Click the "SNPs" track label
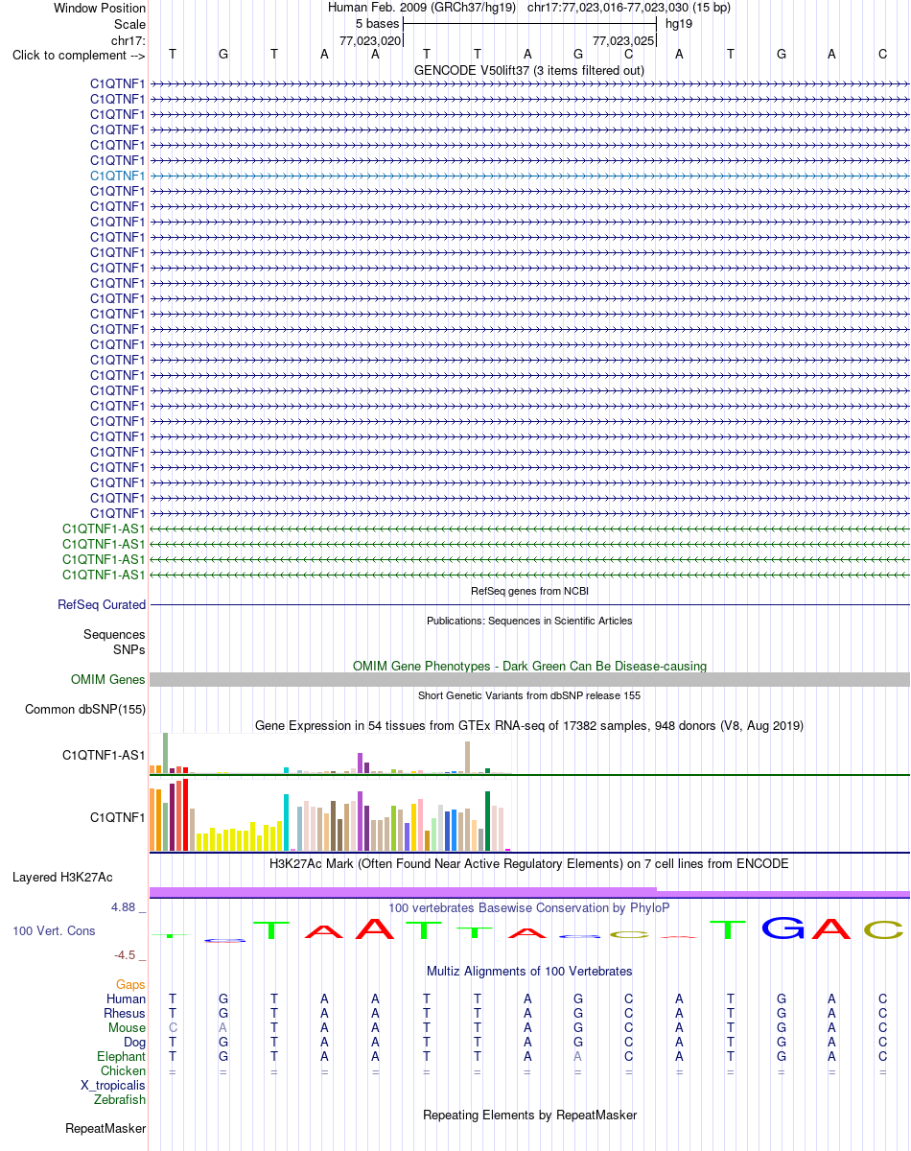 pos(129,649)
